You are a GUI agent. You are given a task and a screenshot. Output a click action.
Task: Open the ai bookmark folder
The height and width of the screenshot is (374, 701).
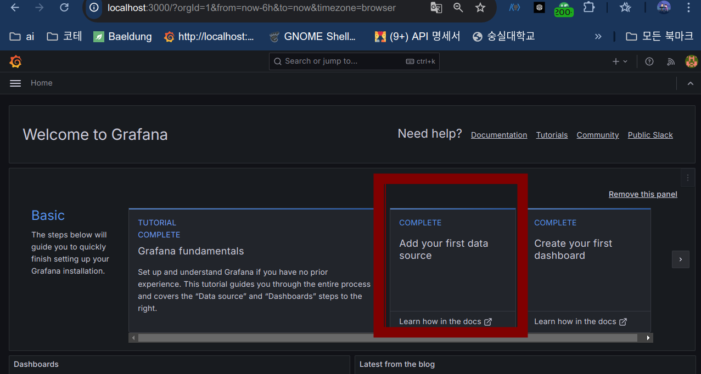point(23,36)
